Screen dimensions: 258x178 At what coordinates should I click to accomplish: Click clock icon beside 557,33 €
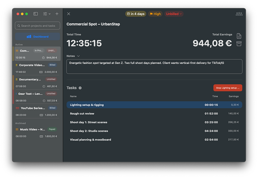coord(44,101)
